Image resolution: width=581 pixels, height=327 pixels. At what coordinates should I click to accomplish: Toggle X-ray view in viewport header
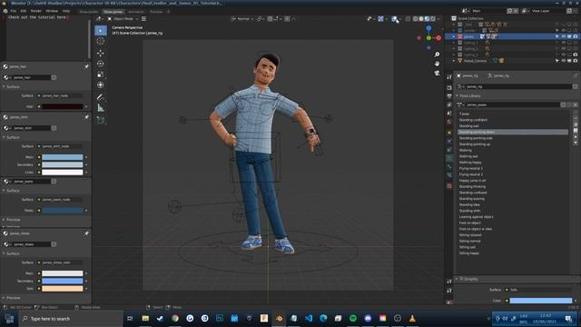point(408,18)
